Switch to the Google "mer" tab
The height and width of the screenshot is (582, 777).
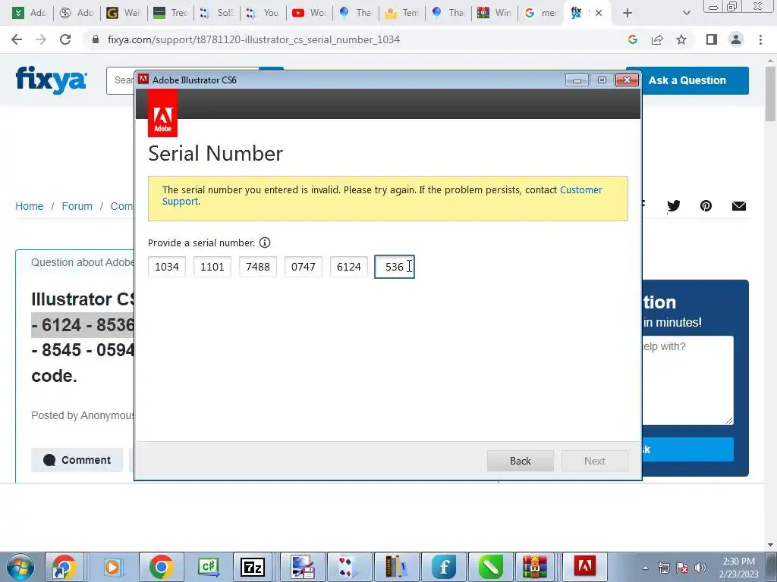[x=540, y=13]
